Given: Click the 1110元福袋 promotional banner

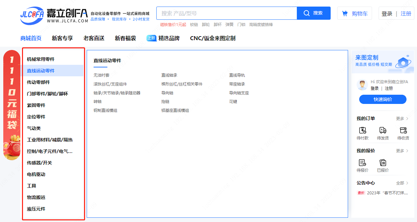Looking at the screenshot, I should [x=12, y=105].
